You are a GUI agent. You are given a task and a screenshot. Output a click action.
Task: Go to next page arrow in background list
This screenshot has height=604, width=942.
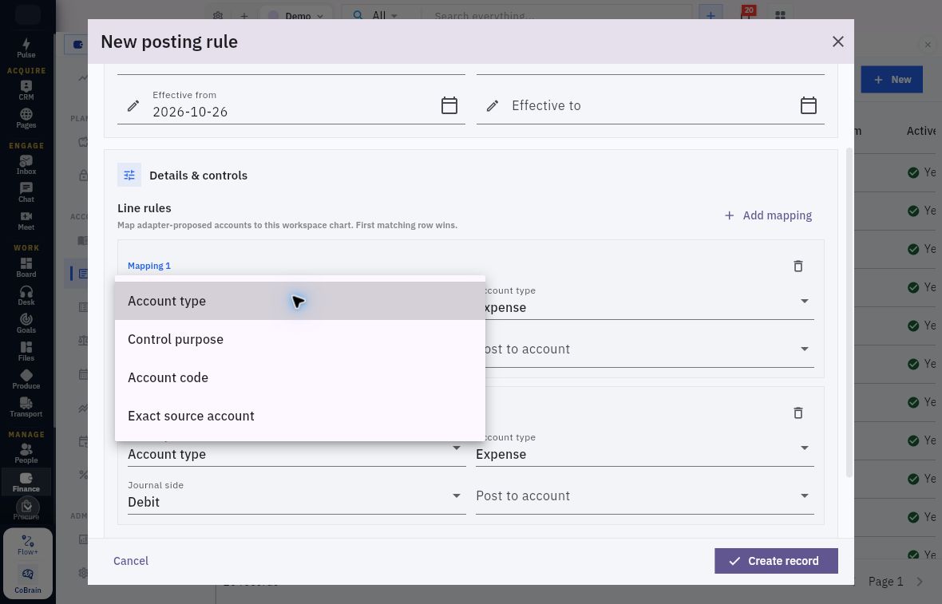coord(920,581)
